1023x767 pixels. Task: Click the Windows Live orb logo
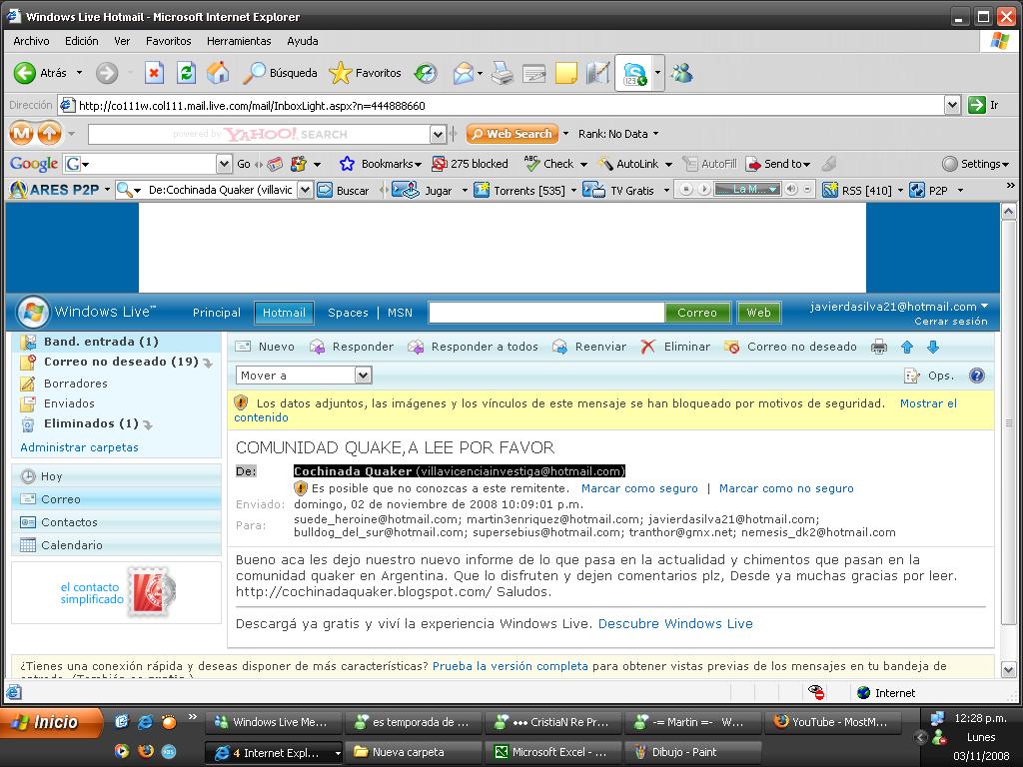[x=32, y=312]
